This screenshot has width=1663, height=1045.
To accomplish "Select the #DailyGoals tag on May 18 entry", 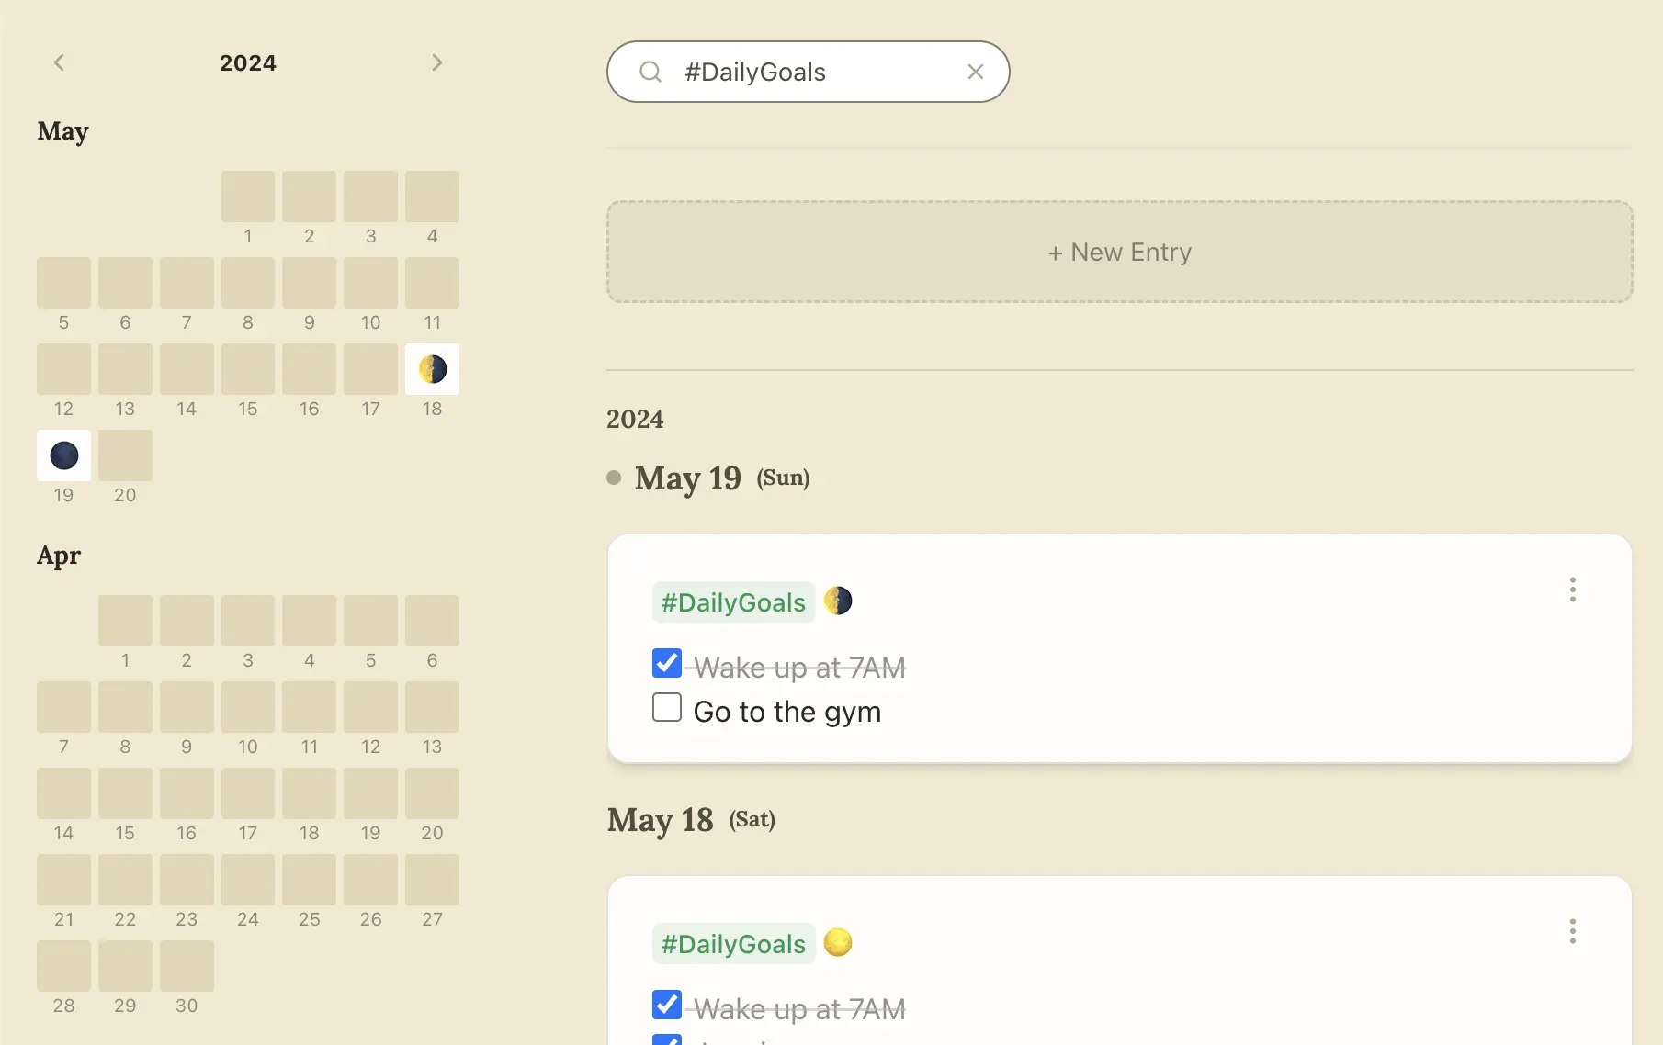I will 732,943.
